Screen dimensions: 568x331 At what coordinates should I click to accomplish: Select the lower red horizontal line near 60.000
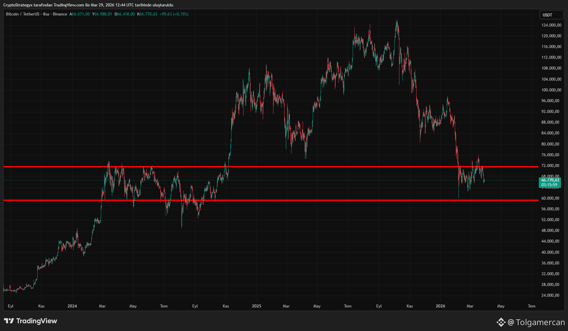click(x=271, y=200)
